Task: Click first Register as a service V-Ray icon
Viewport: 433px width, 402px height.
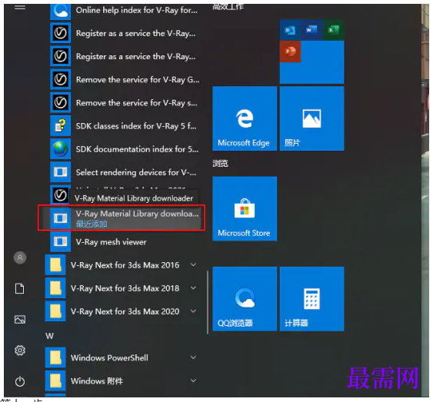Action: pyautogui.click(x=61, y=33)
